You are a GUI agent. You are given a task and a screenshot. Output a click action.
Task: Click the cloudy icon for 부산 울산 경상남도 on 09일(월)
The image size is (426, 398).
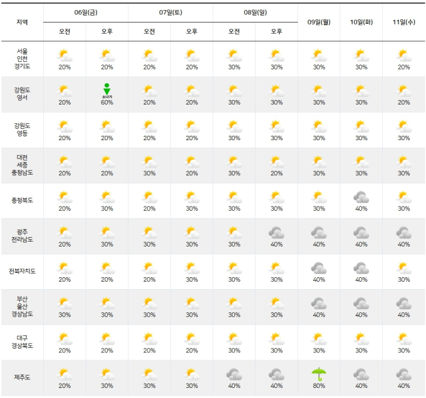[x=319, y=304]
